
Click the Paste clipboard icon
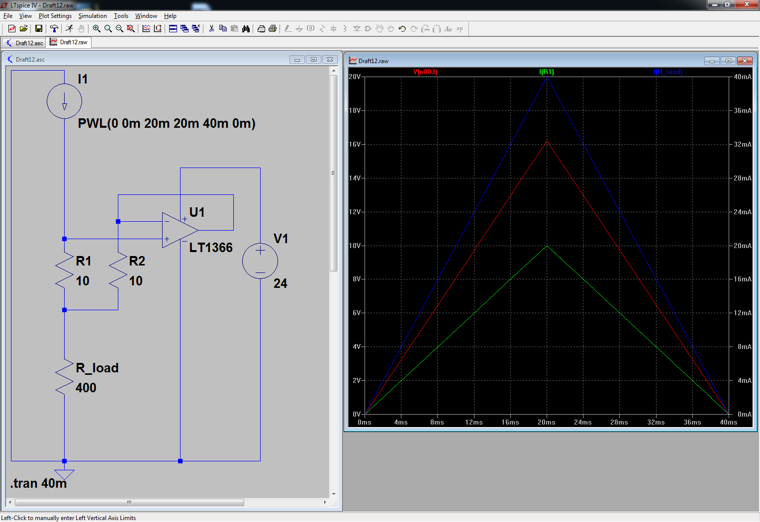(234, 29)
